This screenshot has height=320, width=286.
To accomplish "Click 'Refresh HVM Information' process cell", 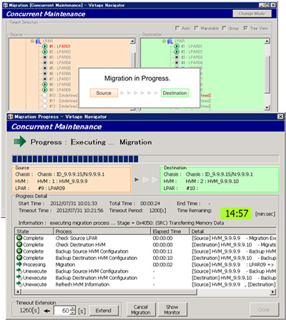I will pyautogui.click(x=82, y=284).
